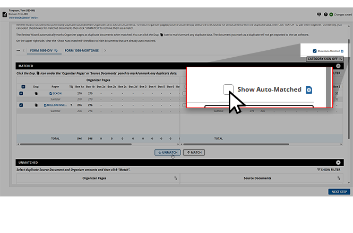The width and height of the screenshot is (353, 233).
Task: Toggle select-all checkbox in Organizer Pages header
Action: point(23,86)
